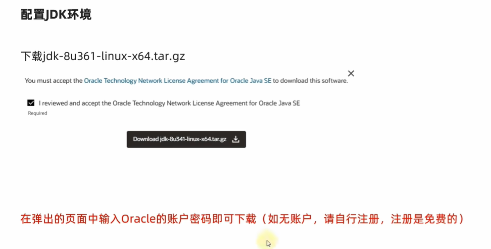Click the Download jdk-8u341-linux-x64.tar.gz button
This screenshot has height=249, width=491.
click(x=186, y=139)
